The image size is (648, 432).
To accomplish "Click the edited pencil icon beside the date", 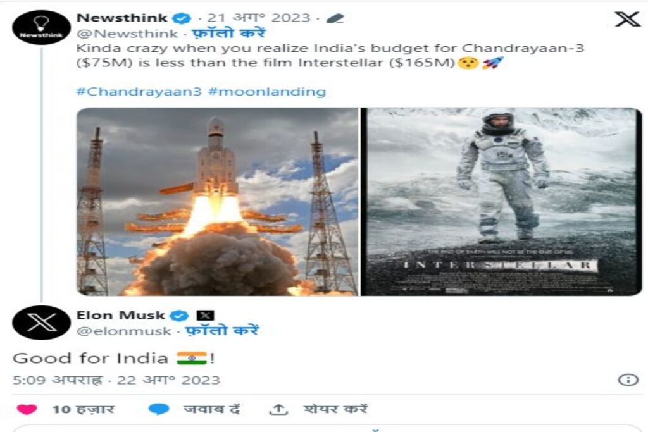I will (335, 18).
